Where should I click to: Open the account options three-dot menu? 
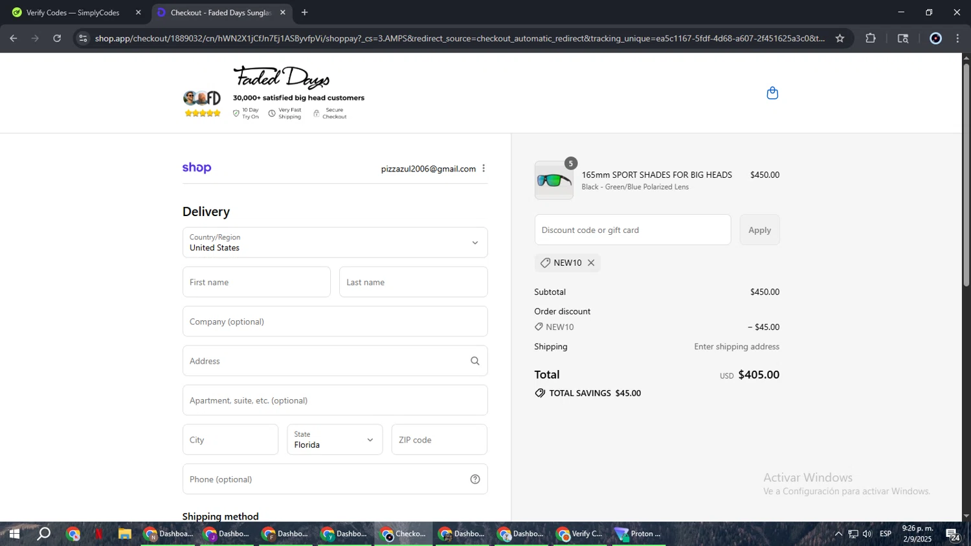point(484,168)
